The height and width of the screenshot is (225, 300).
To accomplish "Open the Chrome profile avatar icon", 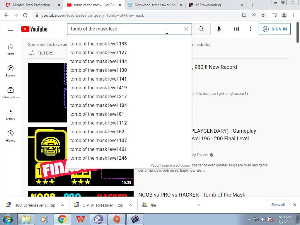I will click(284, 15).
